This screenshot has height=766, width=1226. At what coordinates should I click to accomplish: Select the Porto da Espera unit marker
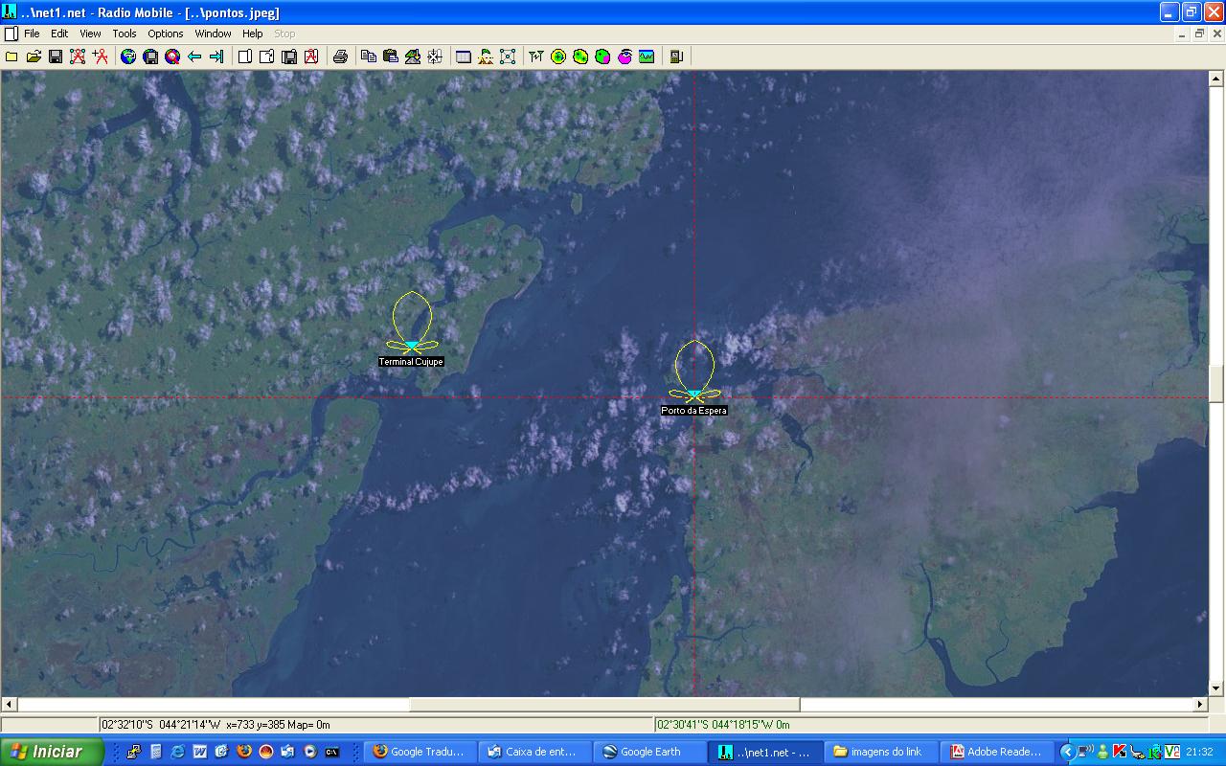pos(694,394)
